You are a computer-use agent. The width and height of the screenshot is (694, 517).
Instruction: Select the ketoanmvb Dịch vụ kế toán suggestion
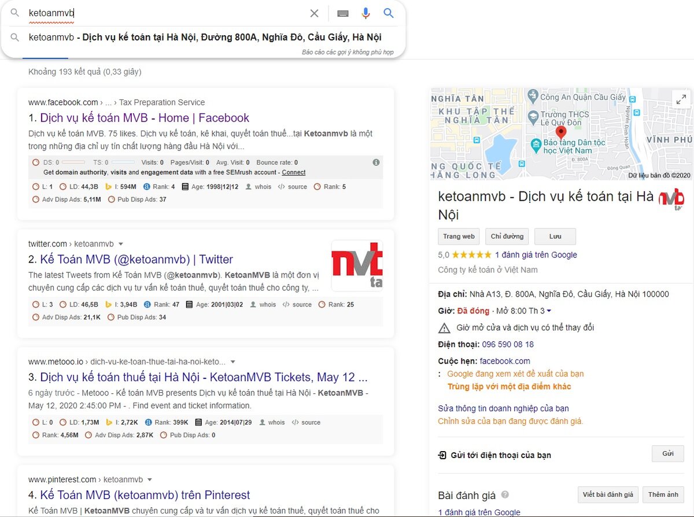205,38
